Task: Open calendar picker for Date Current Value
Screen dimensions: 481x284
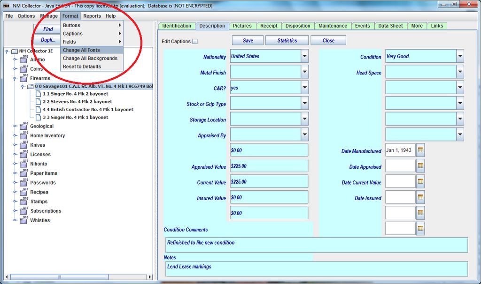Action: (420, 182)
